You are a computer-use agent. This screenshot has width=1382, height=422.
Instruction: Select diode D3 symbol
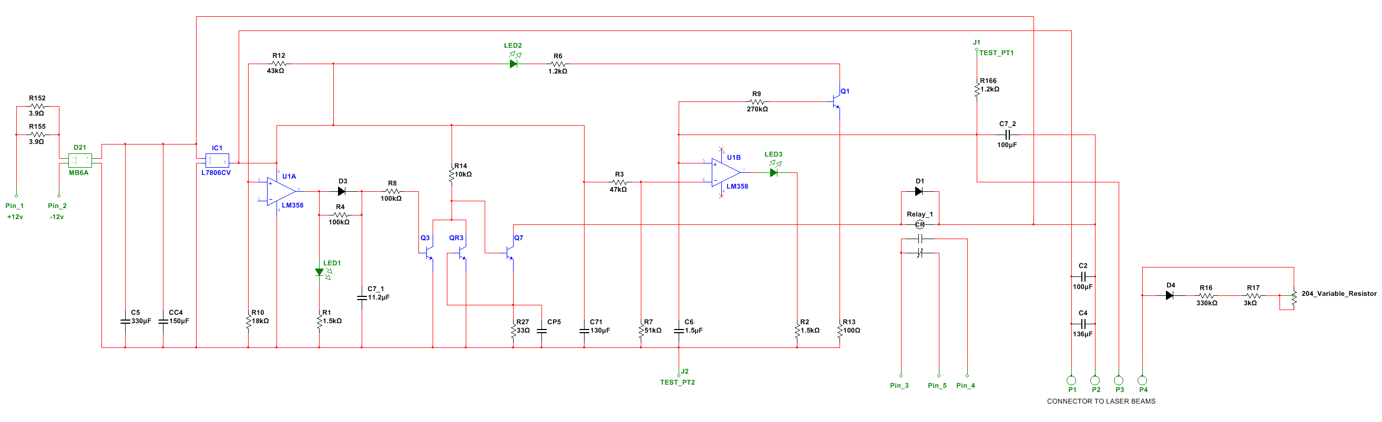(x=341, y=191)
